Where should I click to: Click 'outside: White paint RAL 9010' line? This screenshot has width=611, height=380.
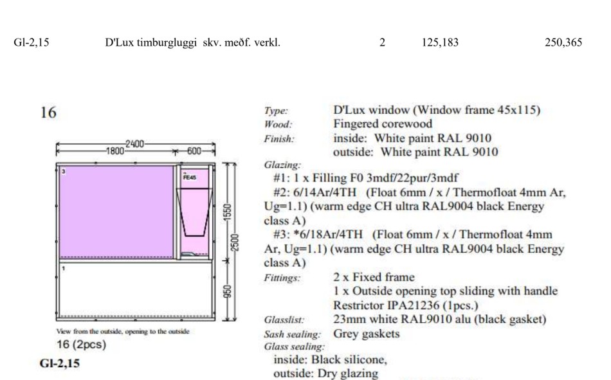415,152
